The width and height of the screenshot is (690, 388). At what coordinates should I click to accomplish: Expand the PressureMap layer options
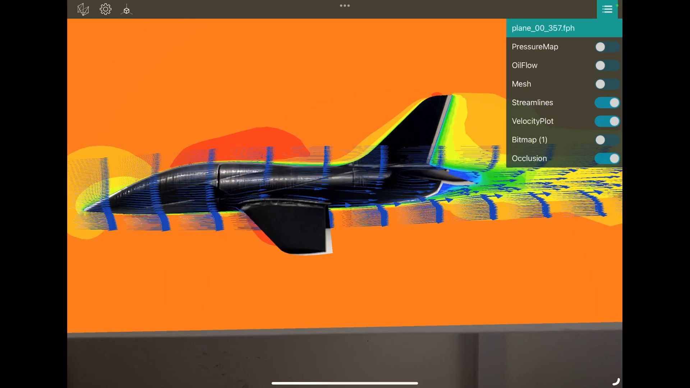(535, 46)
